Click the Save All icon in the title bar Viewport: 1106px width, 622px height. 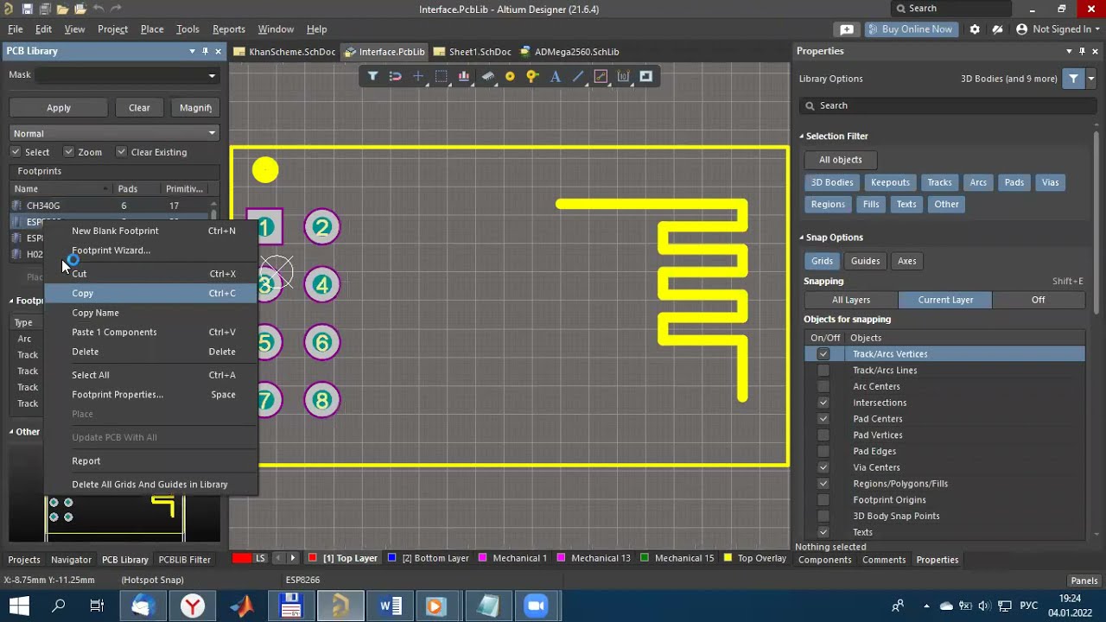pyautogui.click(x=45, y=9)
